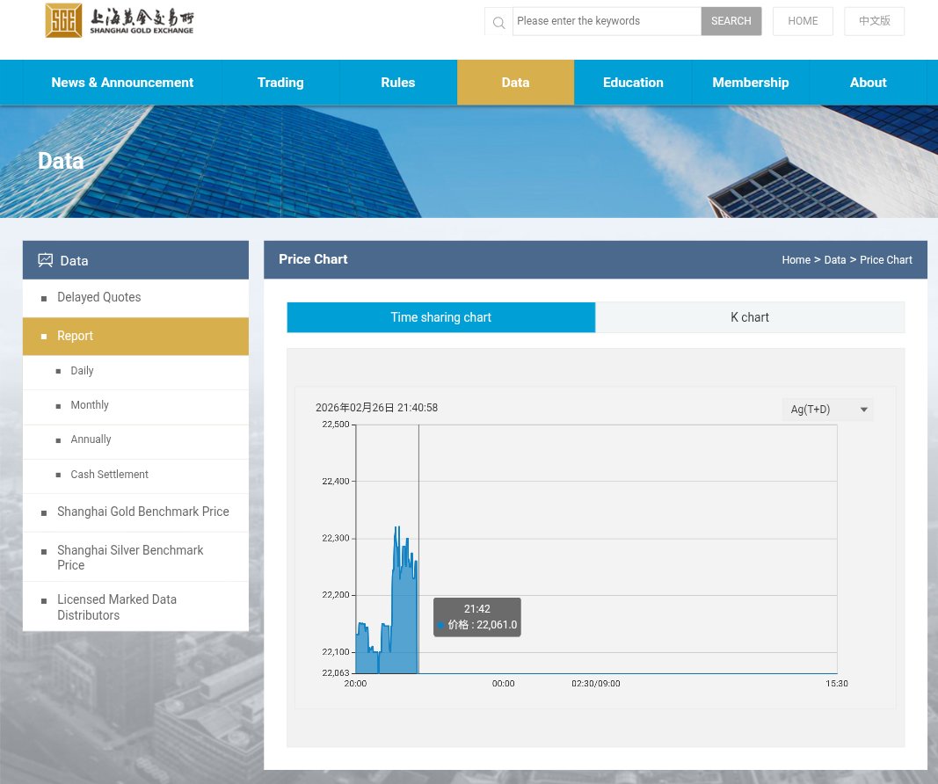Switch to the K chart tab

pyautogui.click(x=750, y=317)
